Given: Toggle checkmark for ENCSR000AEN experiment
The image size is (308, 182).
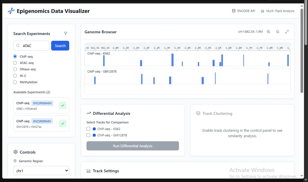Looking at the screenshot, I should pyautogui.click(x=63, y=123).
